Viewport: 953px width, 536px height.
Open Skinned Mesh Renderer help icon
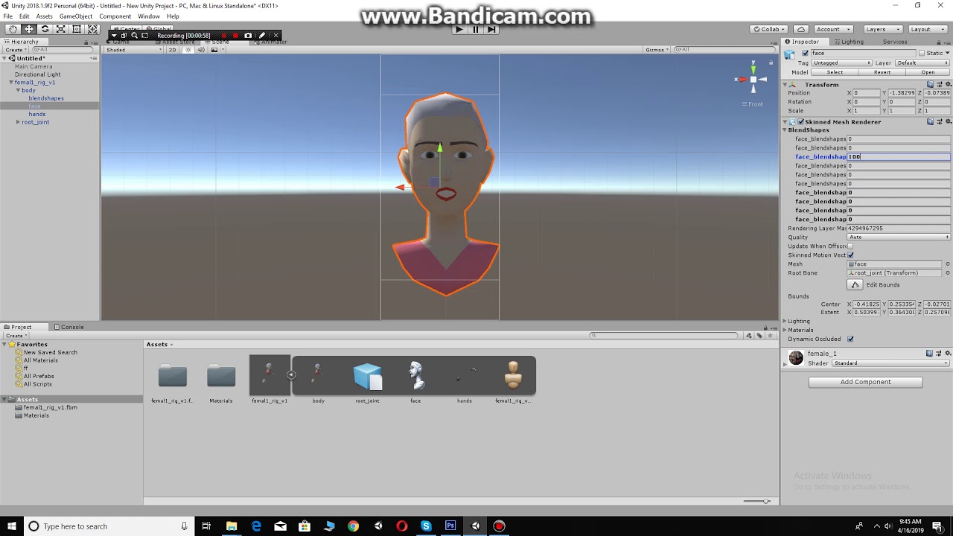tap(930, 122)
